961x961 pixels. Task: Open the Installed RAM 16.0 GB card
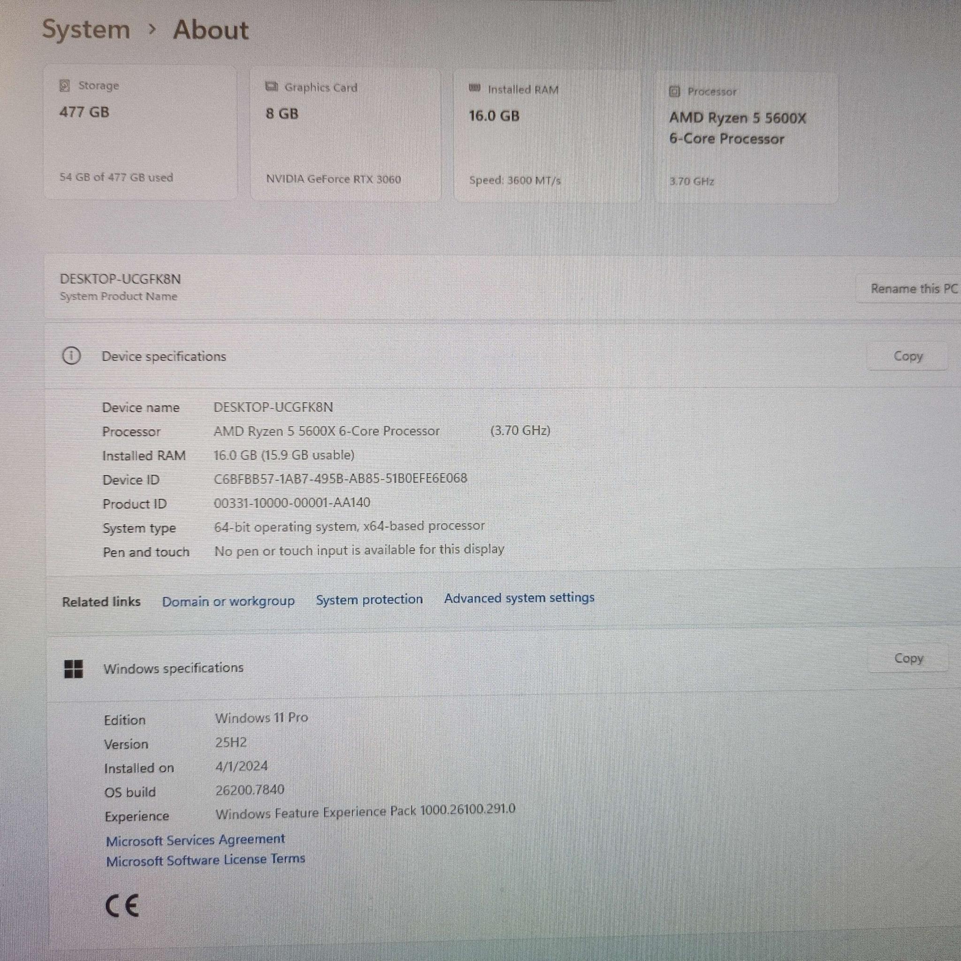pyautogui.click(x=547, y=136)
